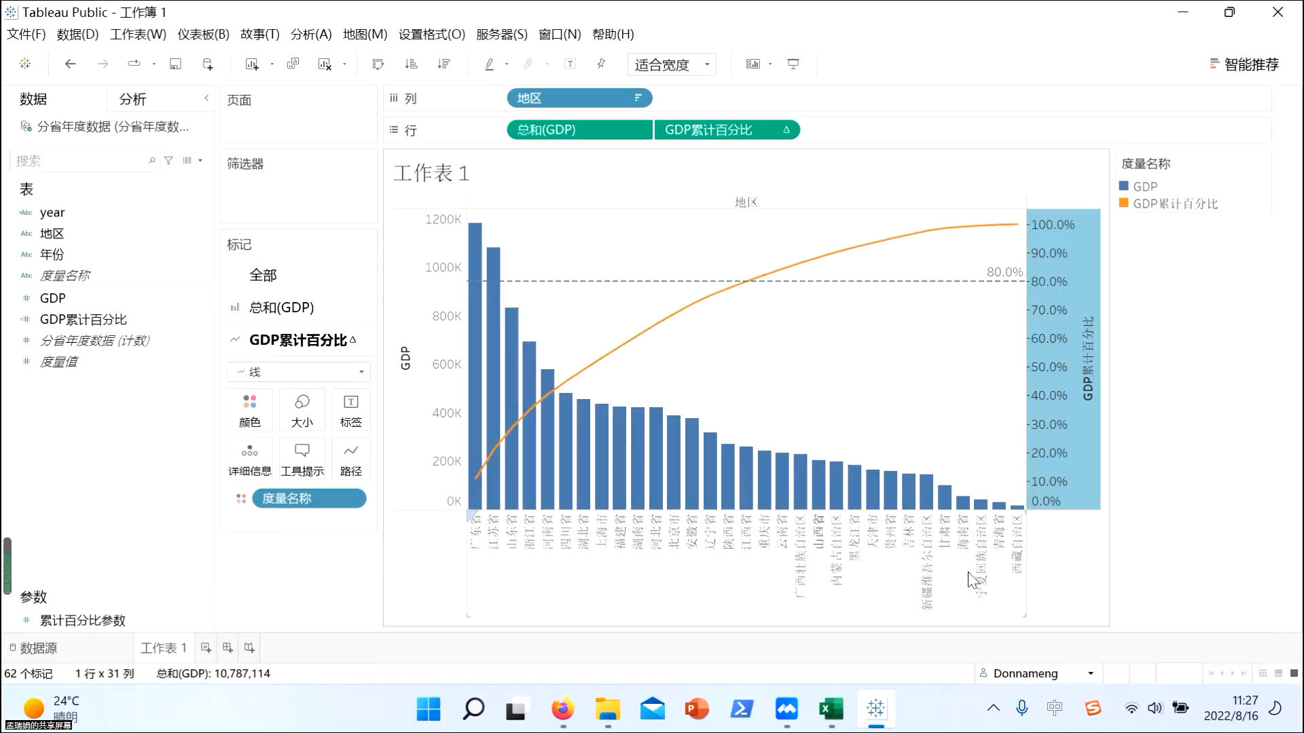Open the Color marks card
Image resolution: width=1304 pixels, height=733 pixels.
click(x=249, y=409)
